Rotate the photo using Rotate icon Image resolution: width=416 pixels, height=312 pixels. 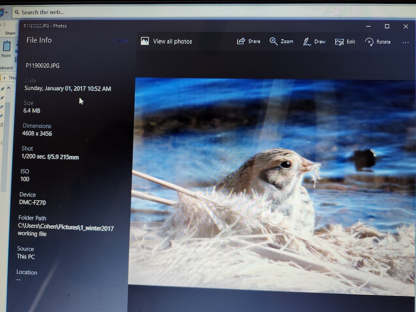click(369, 42)
